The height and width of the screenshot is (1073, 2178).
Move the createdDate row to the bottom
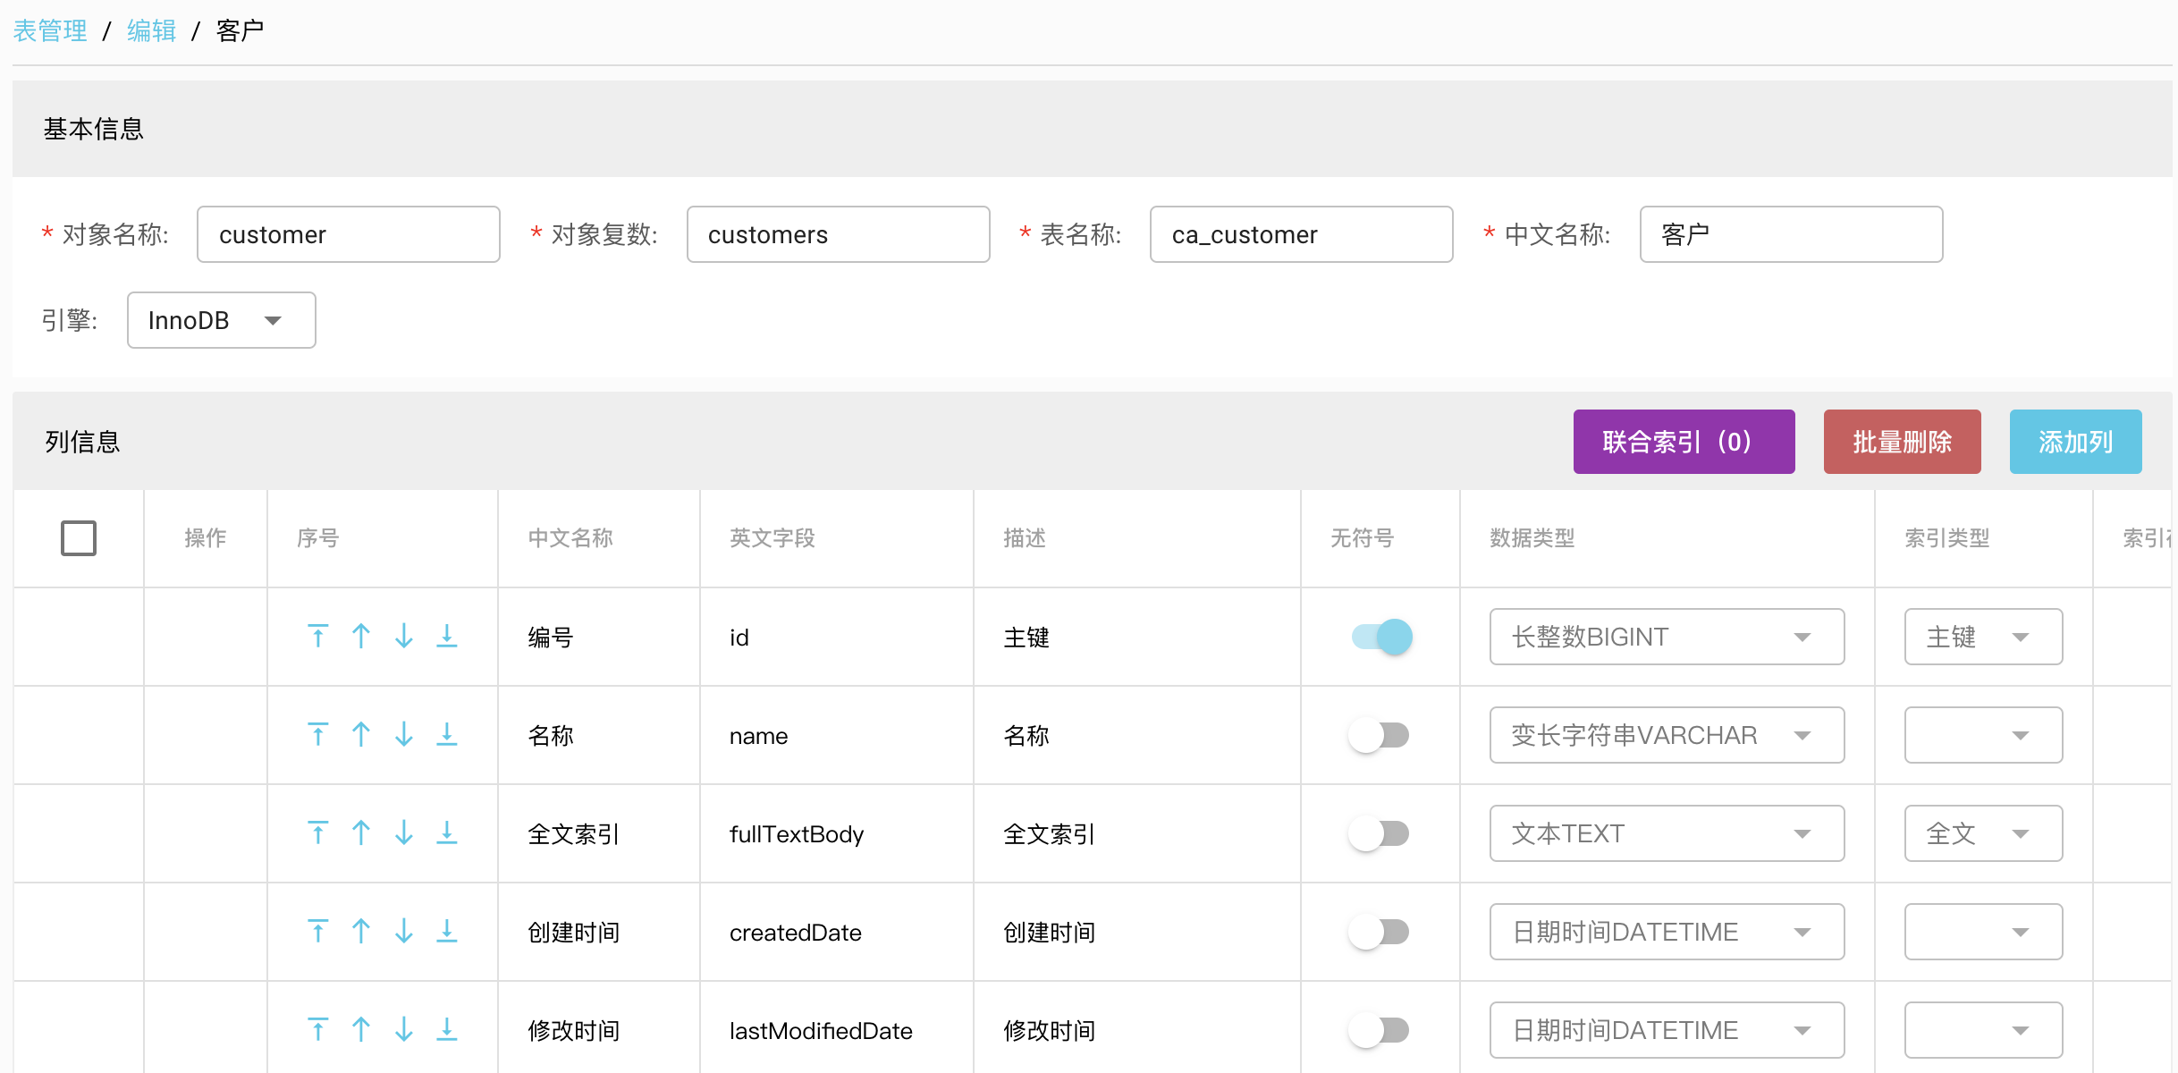pyautogui.click(x=447, y=932)
